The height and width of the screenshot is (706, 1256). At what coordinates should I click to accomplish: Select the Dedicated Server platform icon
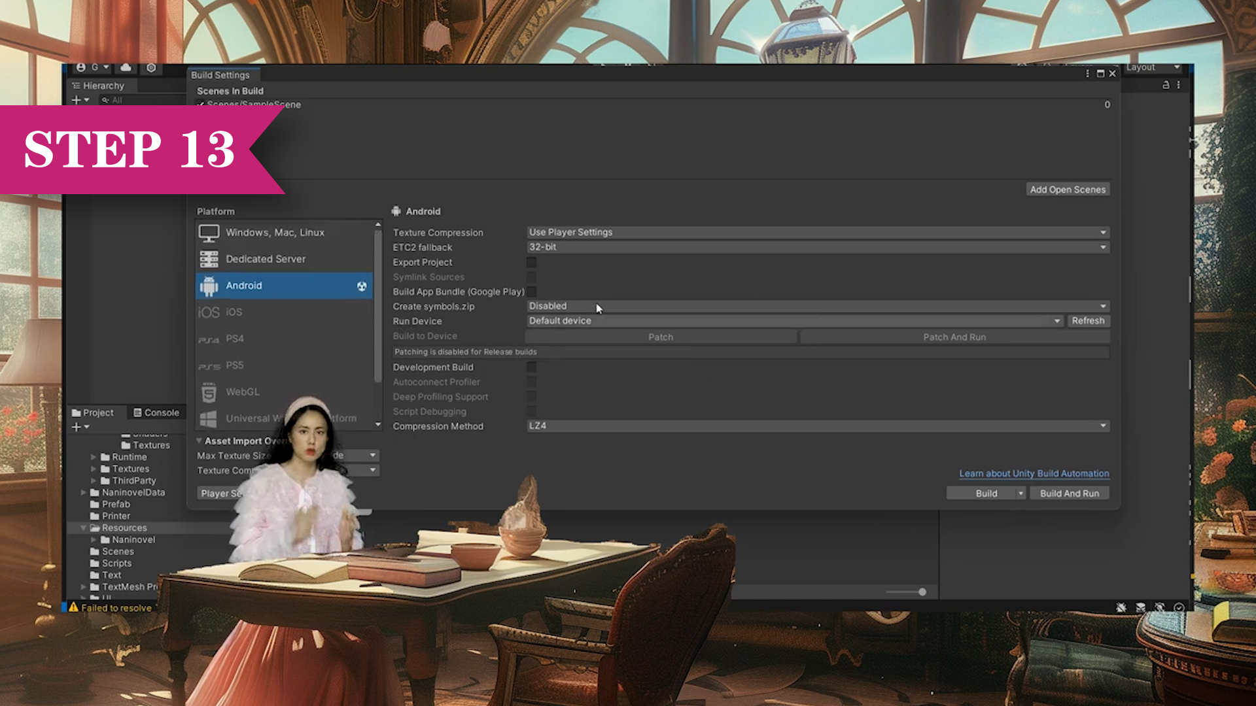209,259
